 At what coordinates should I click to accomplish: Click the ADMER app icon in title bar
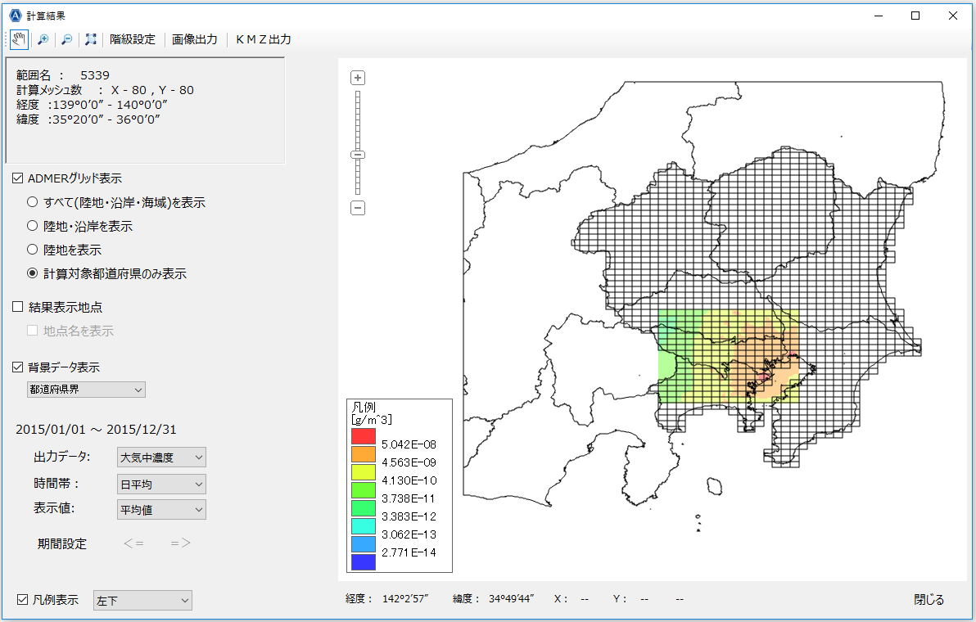[16, 16]
